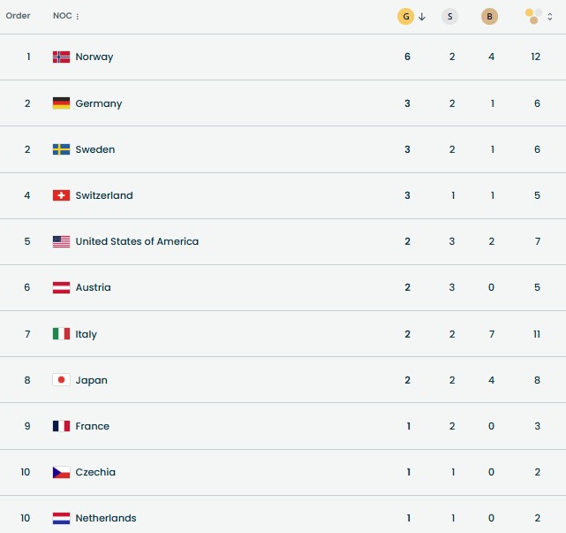Select Austria's name in the table
Viewport: 566px width, 533px height.
(93, 287)
